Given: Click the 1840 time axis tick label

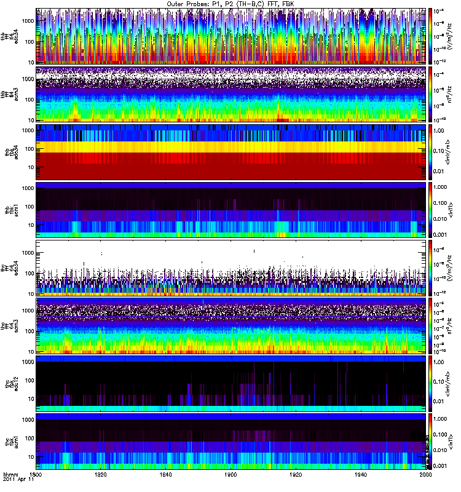Looking at the screenshot, I should tap(165, 474).
